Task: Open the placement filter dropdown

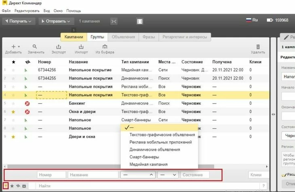Action: click(x=168, y=175)
